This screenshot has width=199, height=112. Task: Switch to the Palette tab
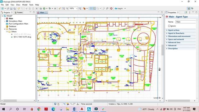click(19, 12)
